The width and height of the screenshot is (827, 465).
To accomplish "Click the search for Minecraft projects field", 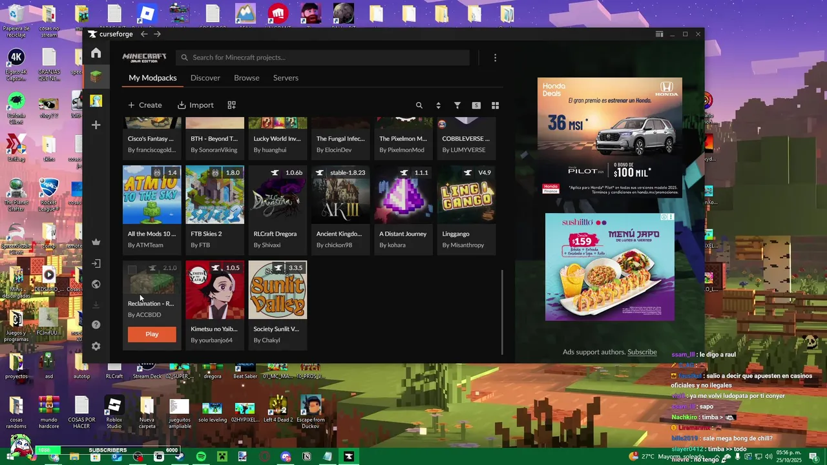I will coord(322,57).
